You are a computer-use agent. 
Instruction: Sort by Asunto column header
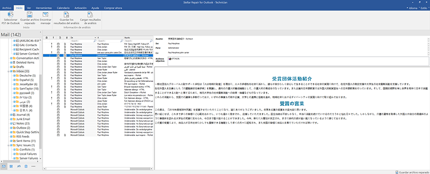click(138, 37)
